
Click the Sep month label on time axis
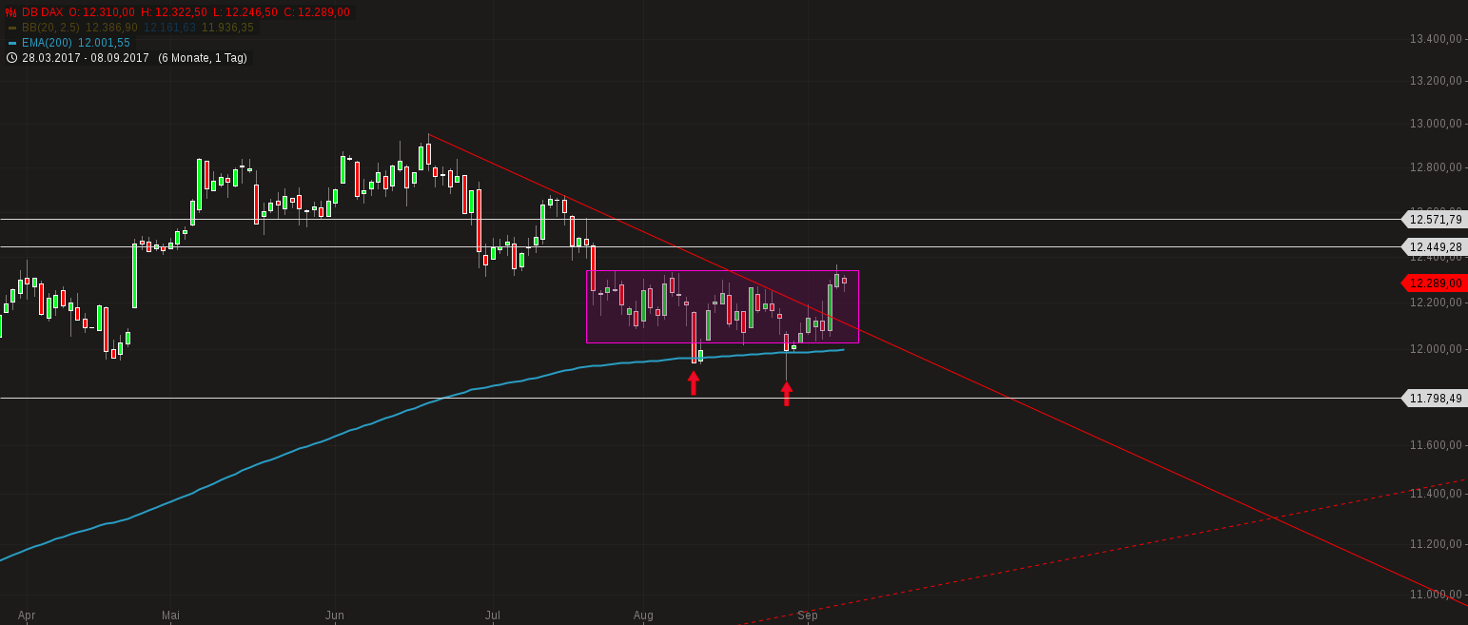[x=808, y=615]
